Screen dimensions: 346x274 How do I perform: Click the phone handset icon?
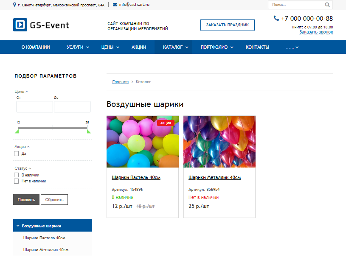276,18
